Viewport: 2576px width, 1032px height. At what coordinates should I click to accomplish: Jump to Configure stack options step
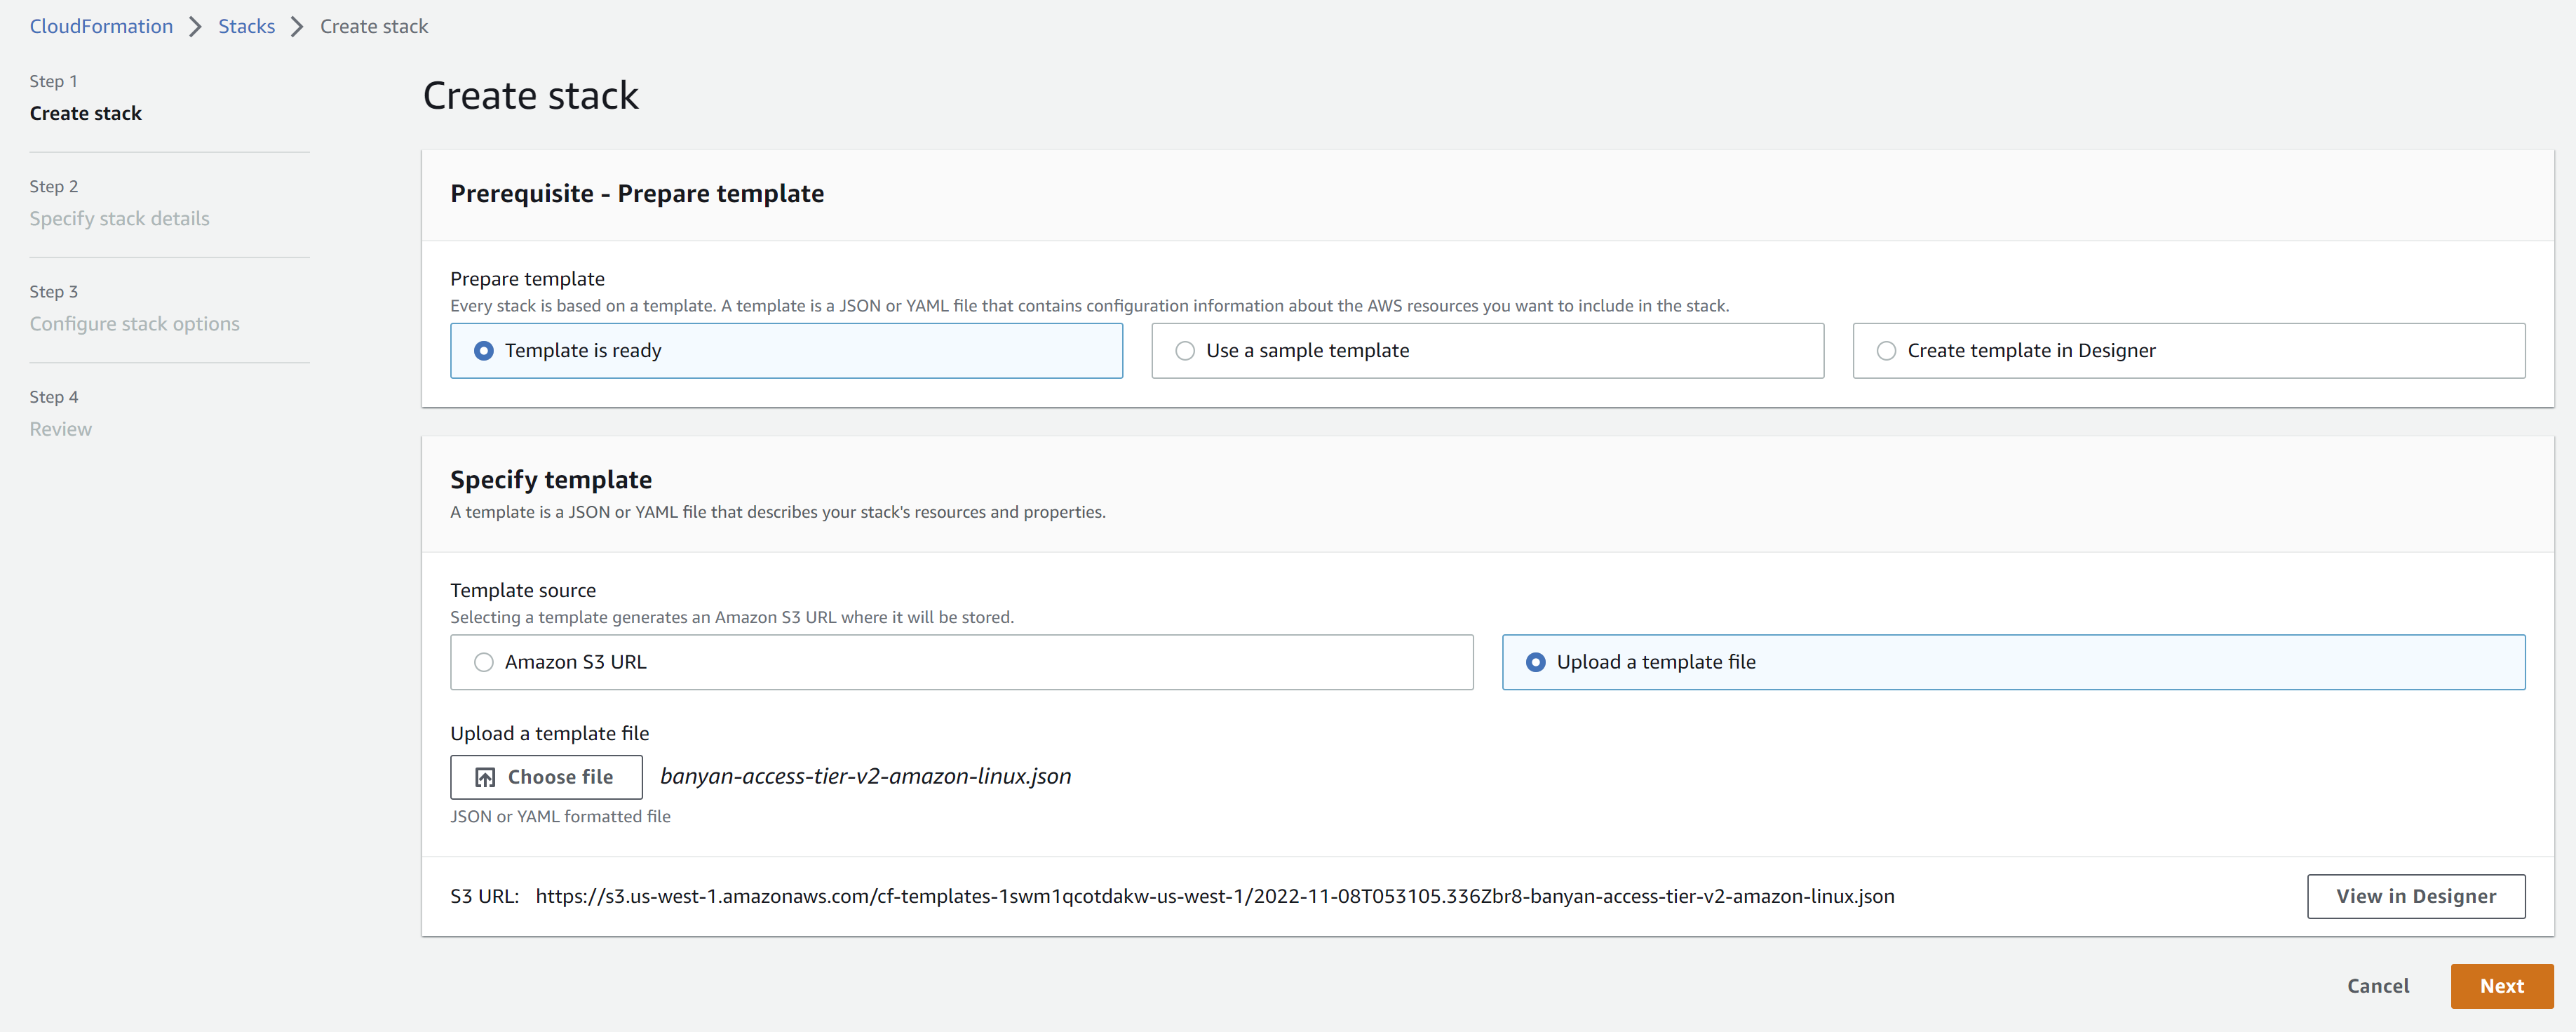(134, 324)
